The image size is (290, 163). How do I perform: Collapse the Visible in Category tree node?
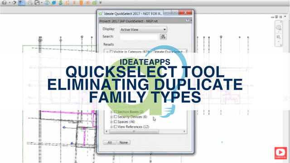coord(107,52)
